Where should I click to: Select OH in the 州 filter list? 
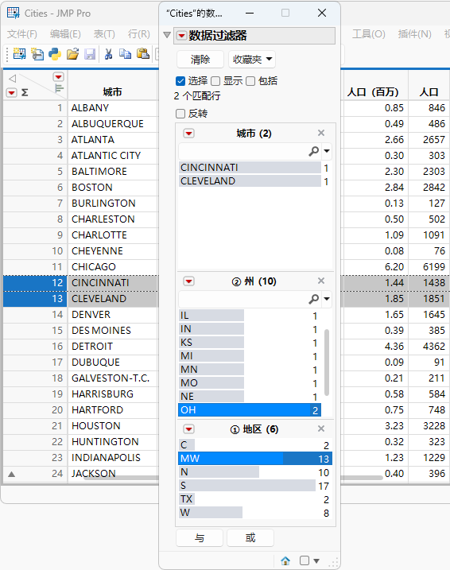250,410
